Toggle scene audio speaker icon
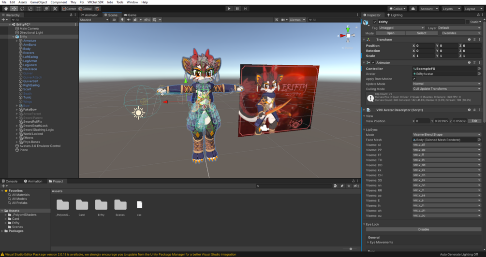486x257 pixels. 129,20
